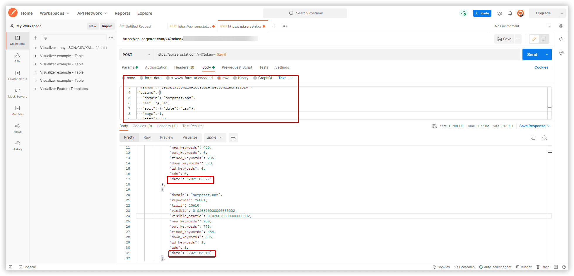Open the notifications bell
The image size is (574, 276).
(x=510, y=13)
